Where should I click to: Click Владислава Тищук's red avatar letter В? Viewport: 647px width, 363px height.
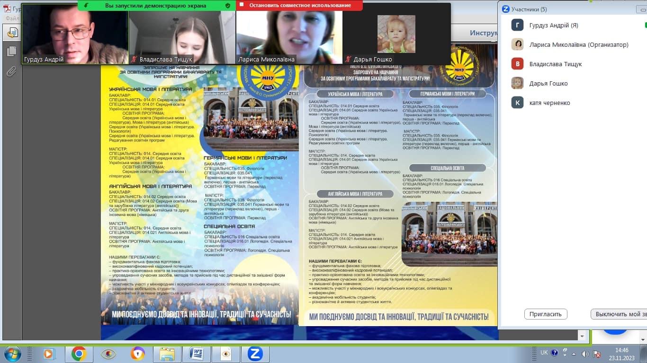click(517, 64)
